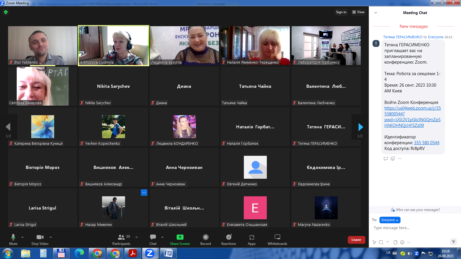Start recording with the Record button
The height and width of the screenshot is (259, 461).
205,239
